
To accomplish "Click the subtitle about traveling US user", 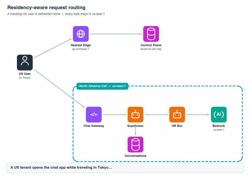I will pos(56,14).
